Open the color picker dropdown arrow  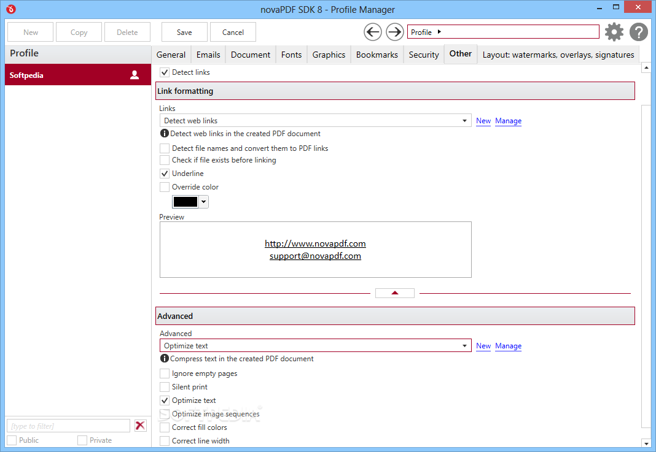pos(203,202)
